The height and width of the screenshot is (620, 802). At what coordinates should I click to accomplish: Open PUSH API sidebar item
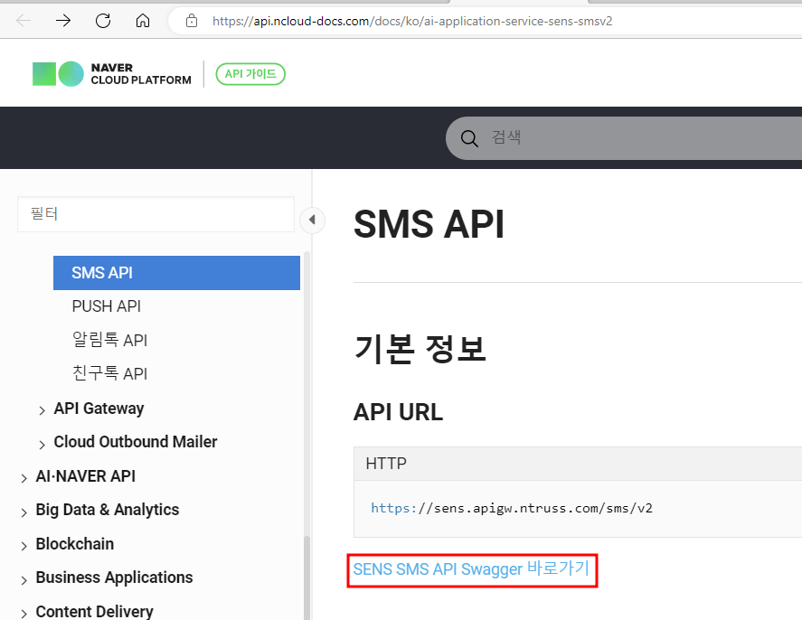[107, 306]
